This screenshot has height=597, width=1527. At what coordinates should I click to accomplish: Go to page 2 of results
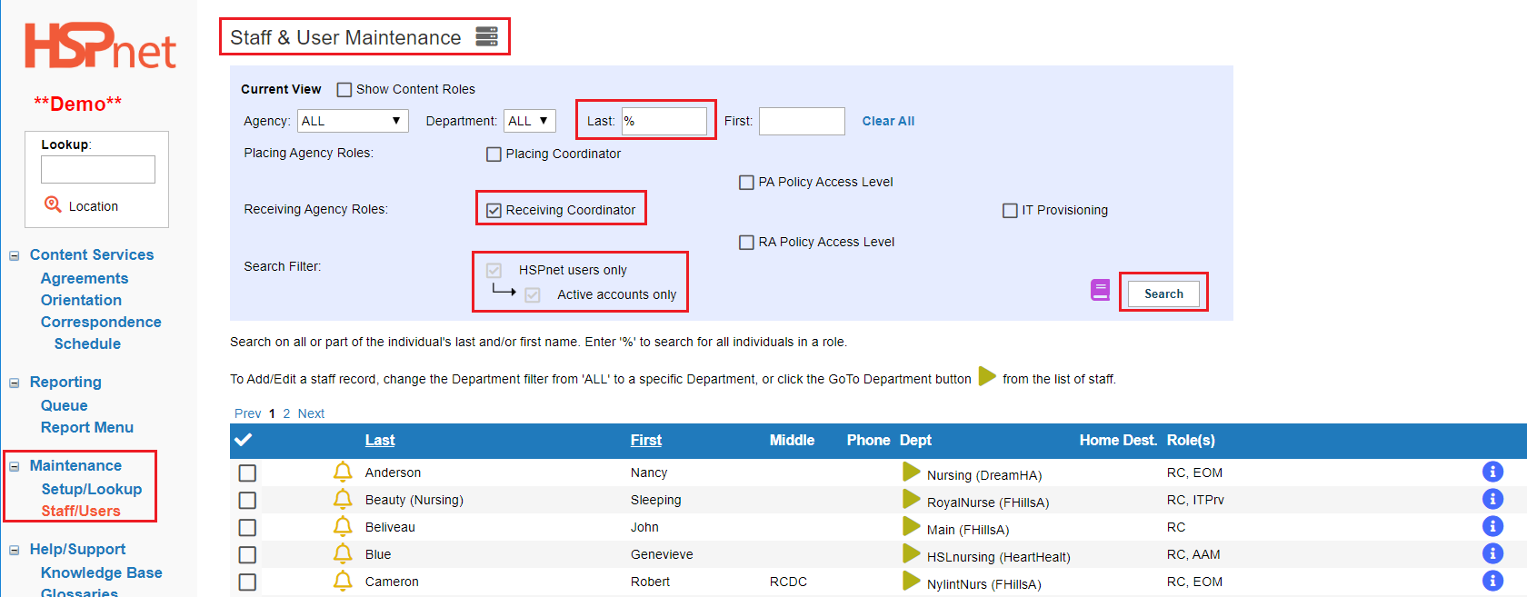[286, 413]
